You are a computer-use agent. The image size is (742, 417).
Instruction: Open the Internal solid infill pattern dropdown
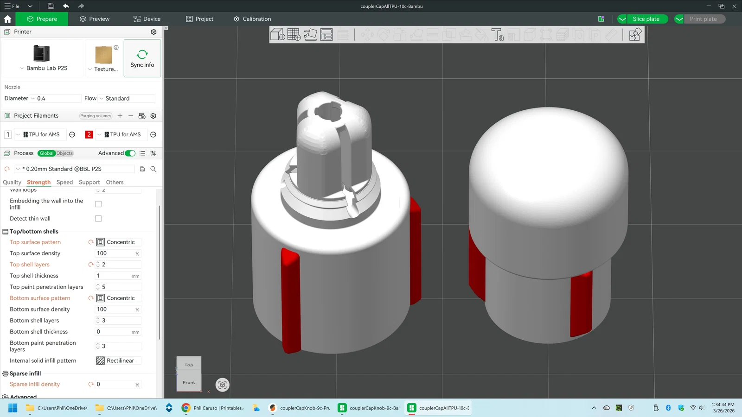118,361
